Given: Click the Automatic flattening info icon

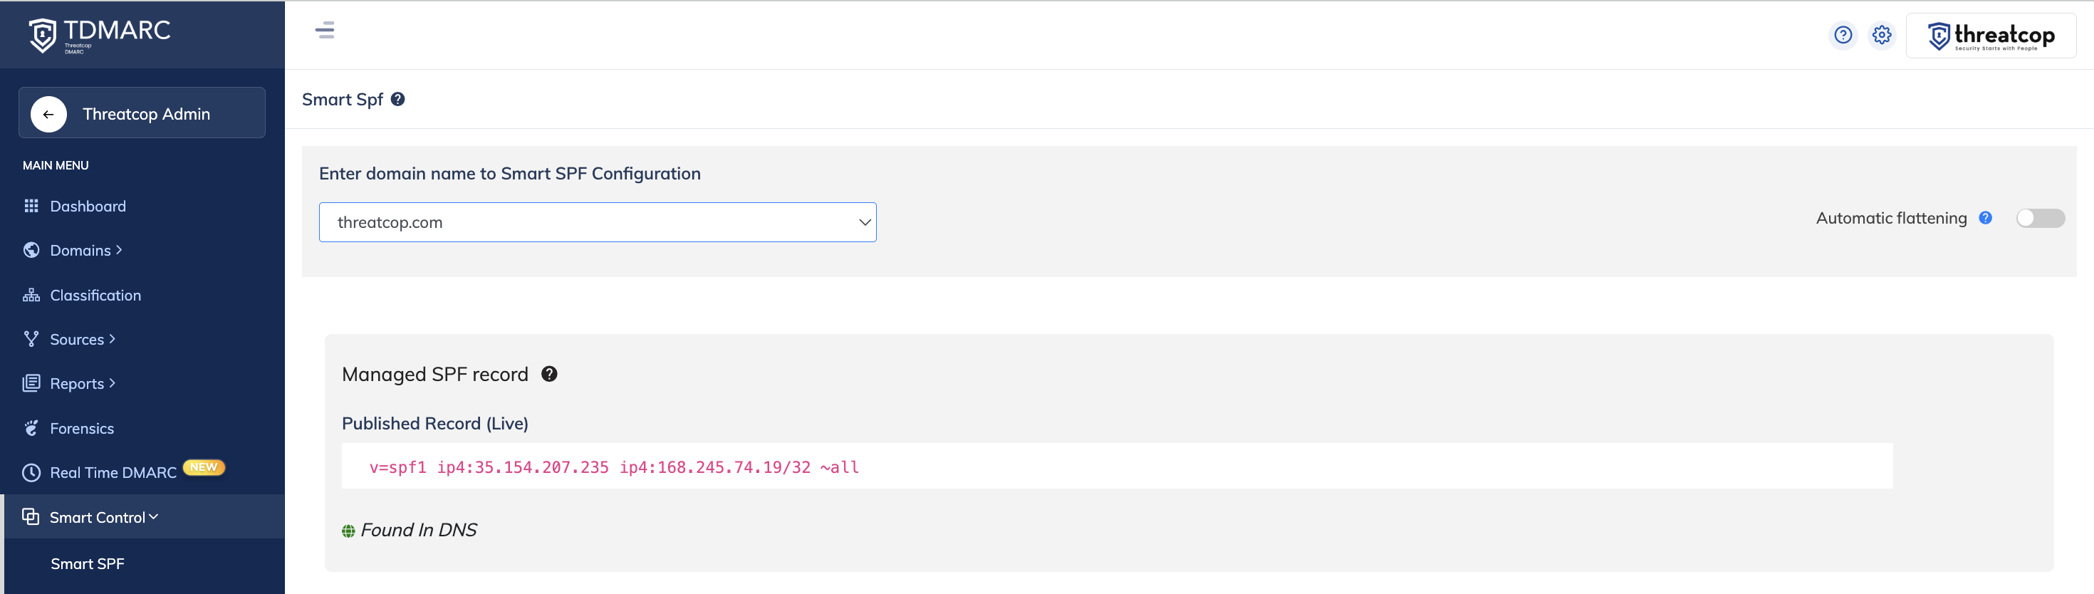Looking at the screenshot, I should point(1985,218).
